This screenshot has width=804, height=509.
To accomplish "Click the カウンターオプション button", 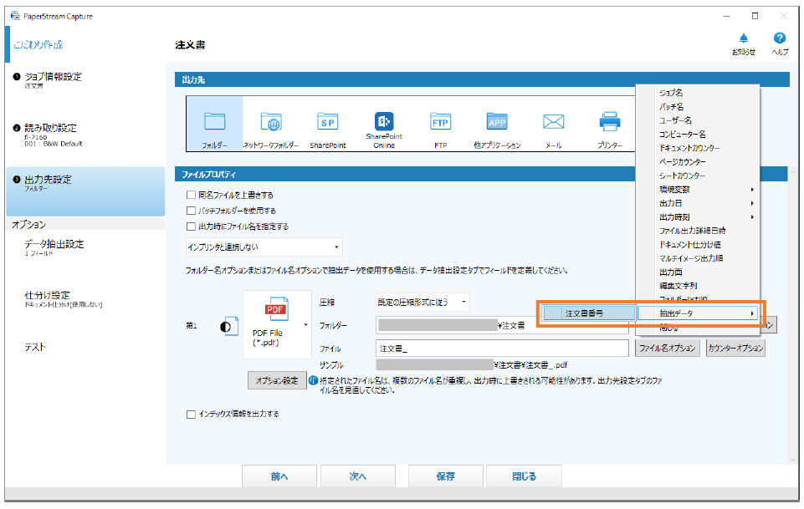I will [735, 349].
